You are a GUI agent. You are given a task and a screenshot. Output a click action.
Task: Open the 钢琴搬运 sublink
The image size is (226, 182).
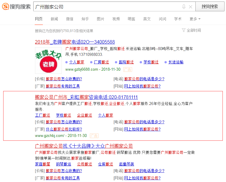tap(64, 164)
